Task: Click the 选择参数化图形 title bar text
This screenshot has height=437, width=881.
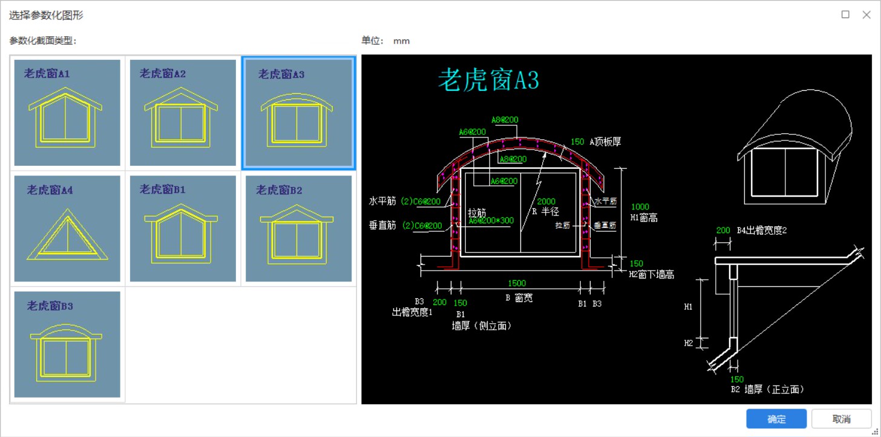Action: (46, 15)
